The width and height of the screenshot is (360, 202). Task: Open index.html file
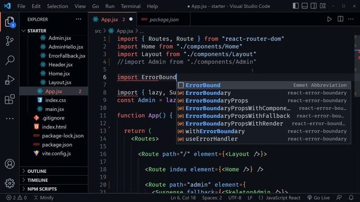click(54, 127)
